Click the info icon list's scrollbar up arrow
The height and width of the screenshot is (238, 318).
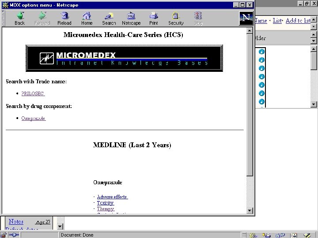(314, 49)
